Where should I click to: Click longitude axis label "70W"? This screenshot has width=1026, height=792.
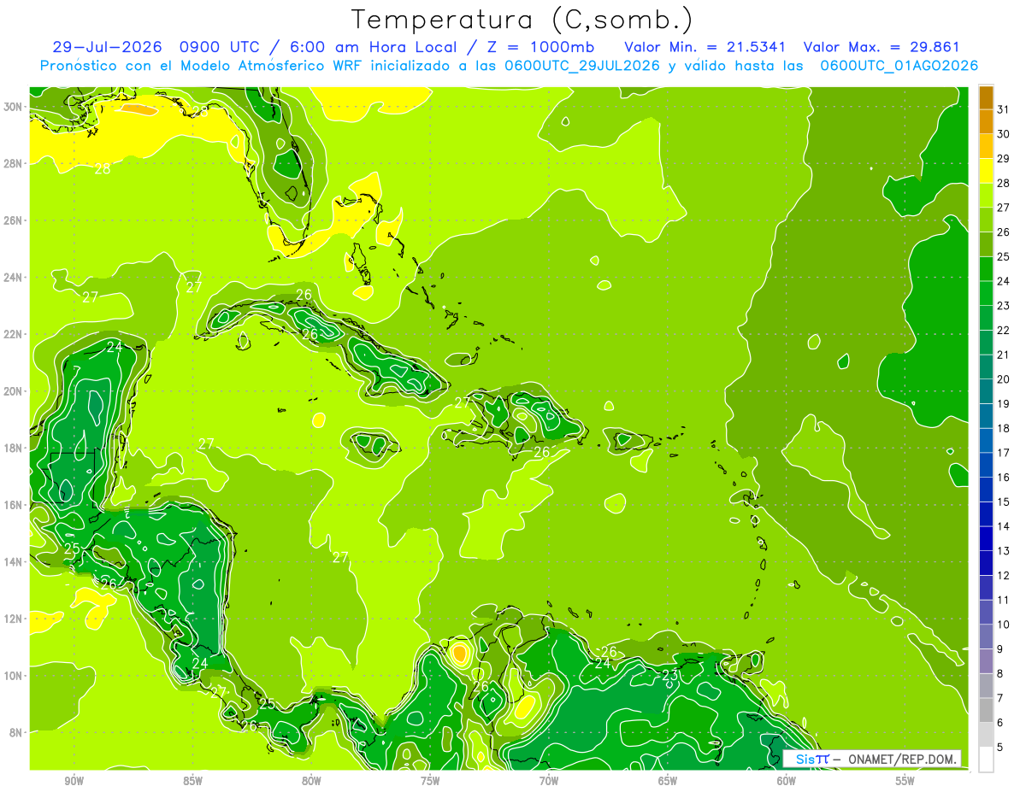tap(549, 781)
